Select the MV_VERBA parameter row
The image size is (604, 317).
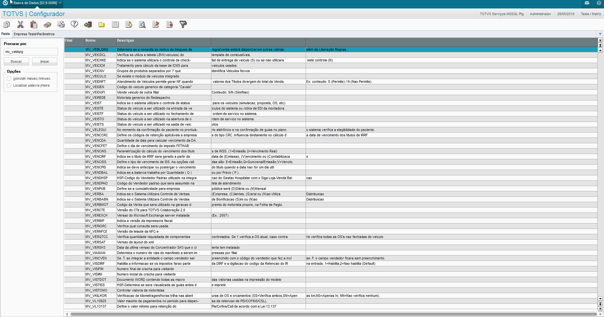click(331, 194)
